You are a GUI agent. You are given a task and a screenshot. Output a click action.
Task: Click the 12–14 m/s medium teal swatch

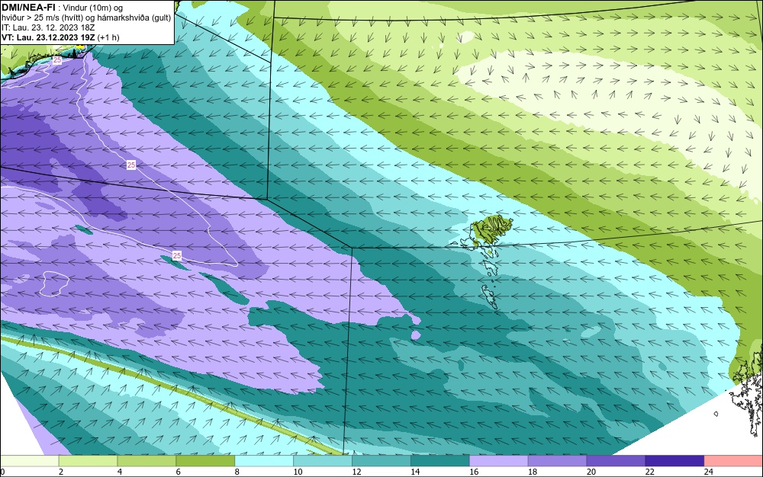[x=381, y=461]
